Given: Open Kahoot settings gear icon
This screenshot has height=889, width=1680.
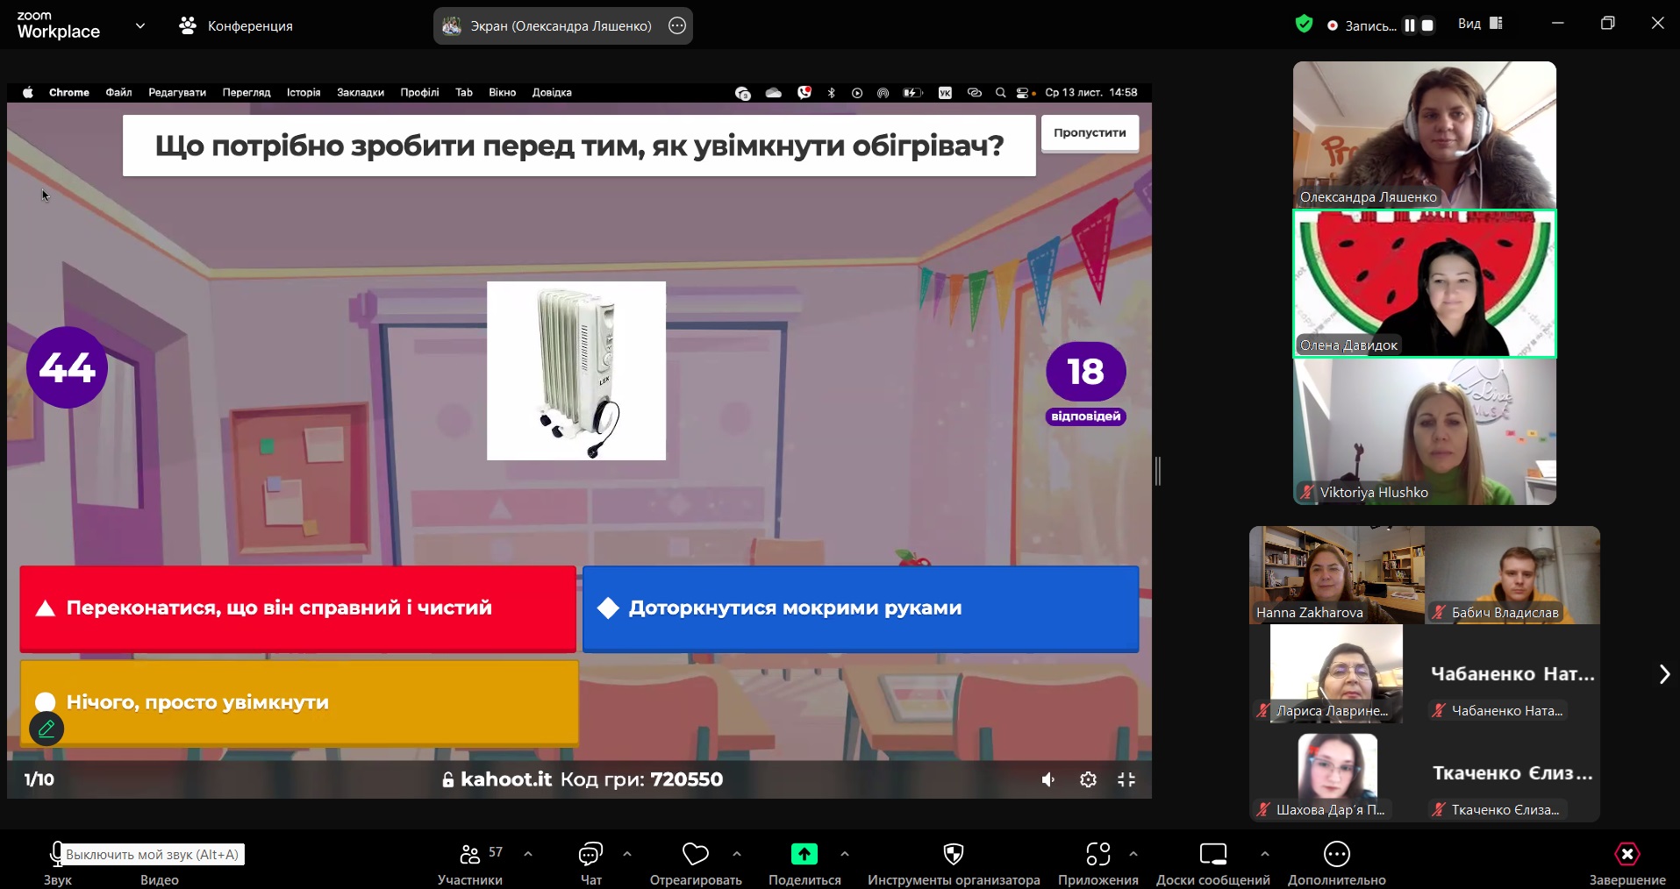Looking at the screenshot, I should [1088, 779].
